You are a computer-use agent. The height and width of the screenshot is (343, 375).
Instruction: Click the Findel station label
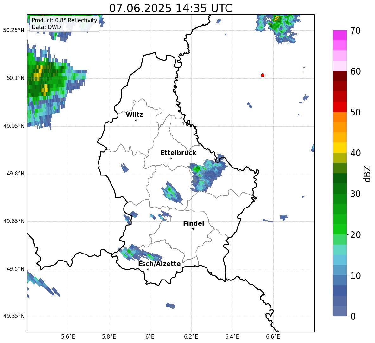pos(194,223)
